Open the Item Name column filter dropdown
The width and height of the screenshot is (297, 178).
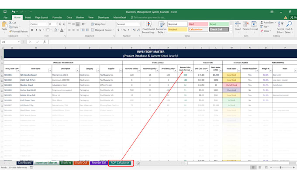click(x=50, y=71)
